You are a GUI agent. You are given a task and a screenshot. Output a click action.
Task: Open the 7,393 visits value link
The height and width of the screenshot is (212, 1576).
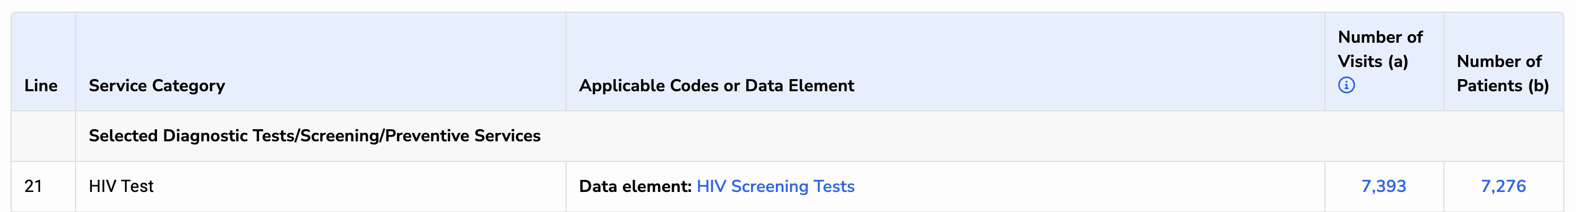tap(1383, 186)
